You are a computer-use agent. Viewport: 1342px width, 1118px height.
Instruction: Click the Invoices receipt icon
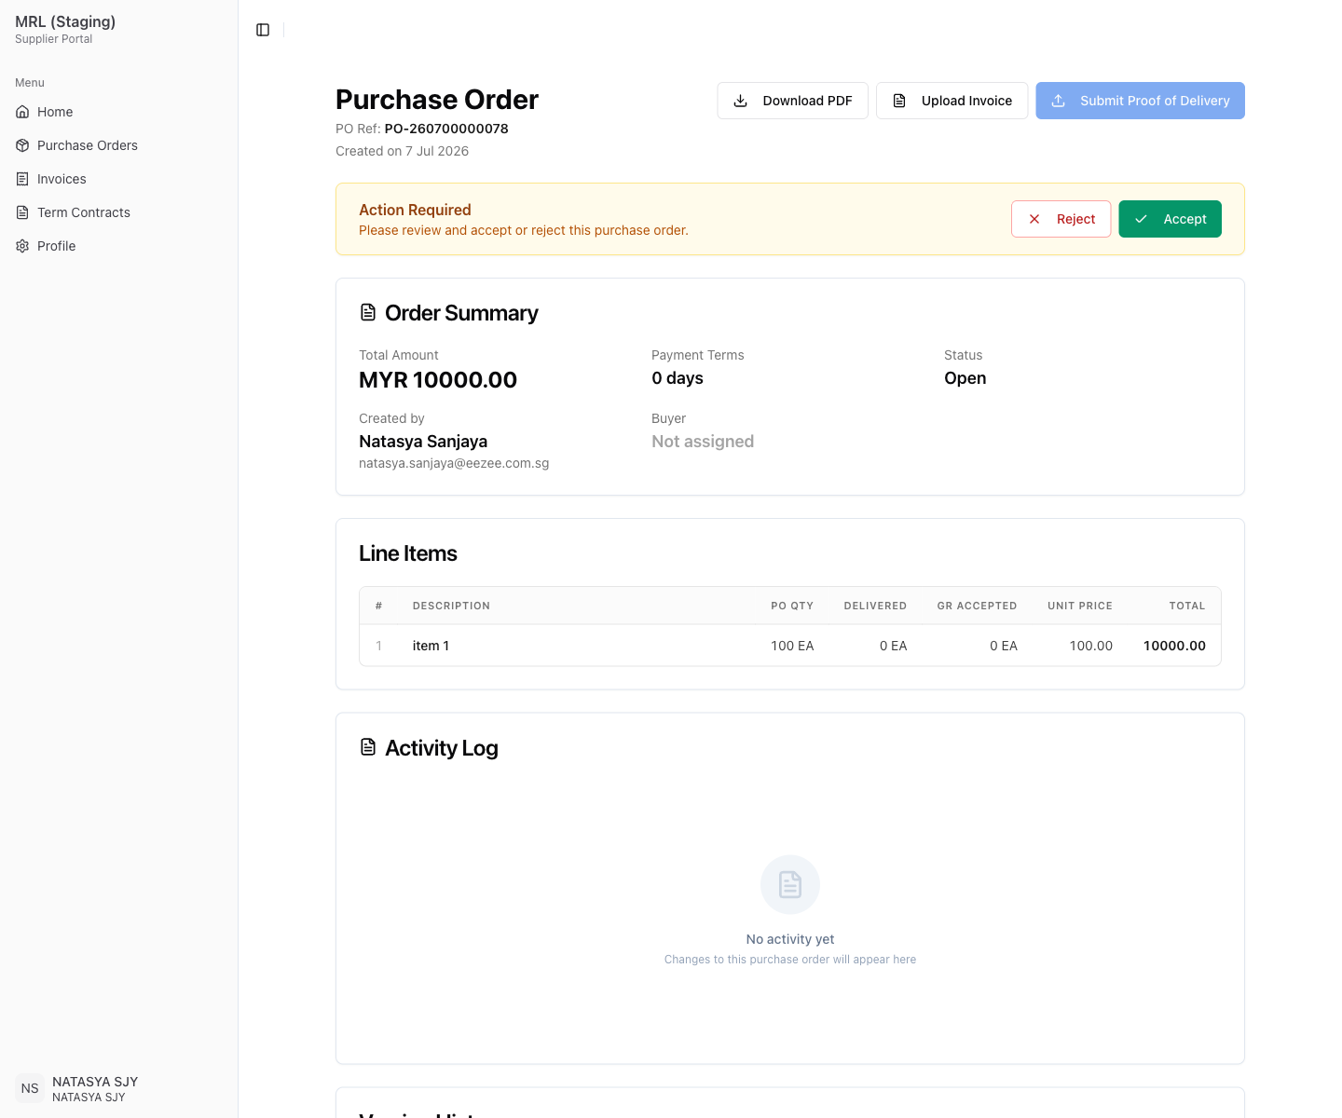point(22,179)
